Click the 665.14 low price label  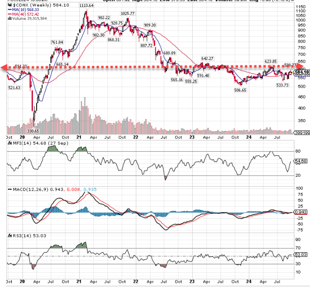pyautogui.click(x=63, y=64)
